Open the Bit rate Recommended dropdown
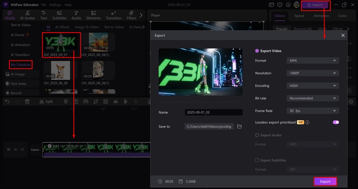358x189 pixels. click(x=313, y=98)
